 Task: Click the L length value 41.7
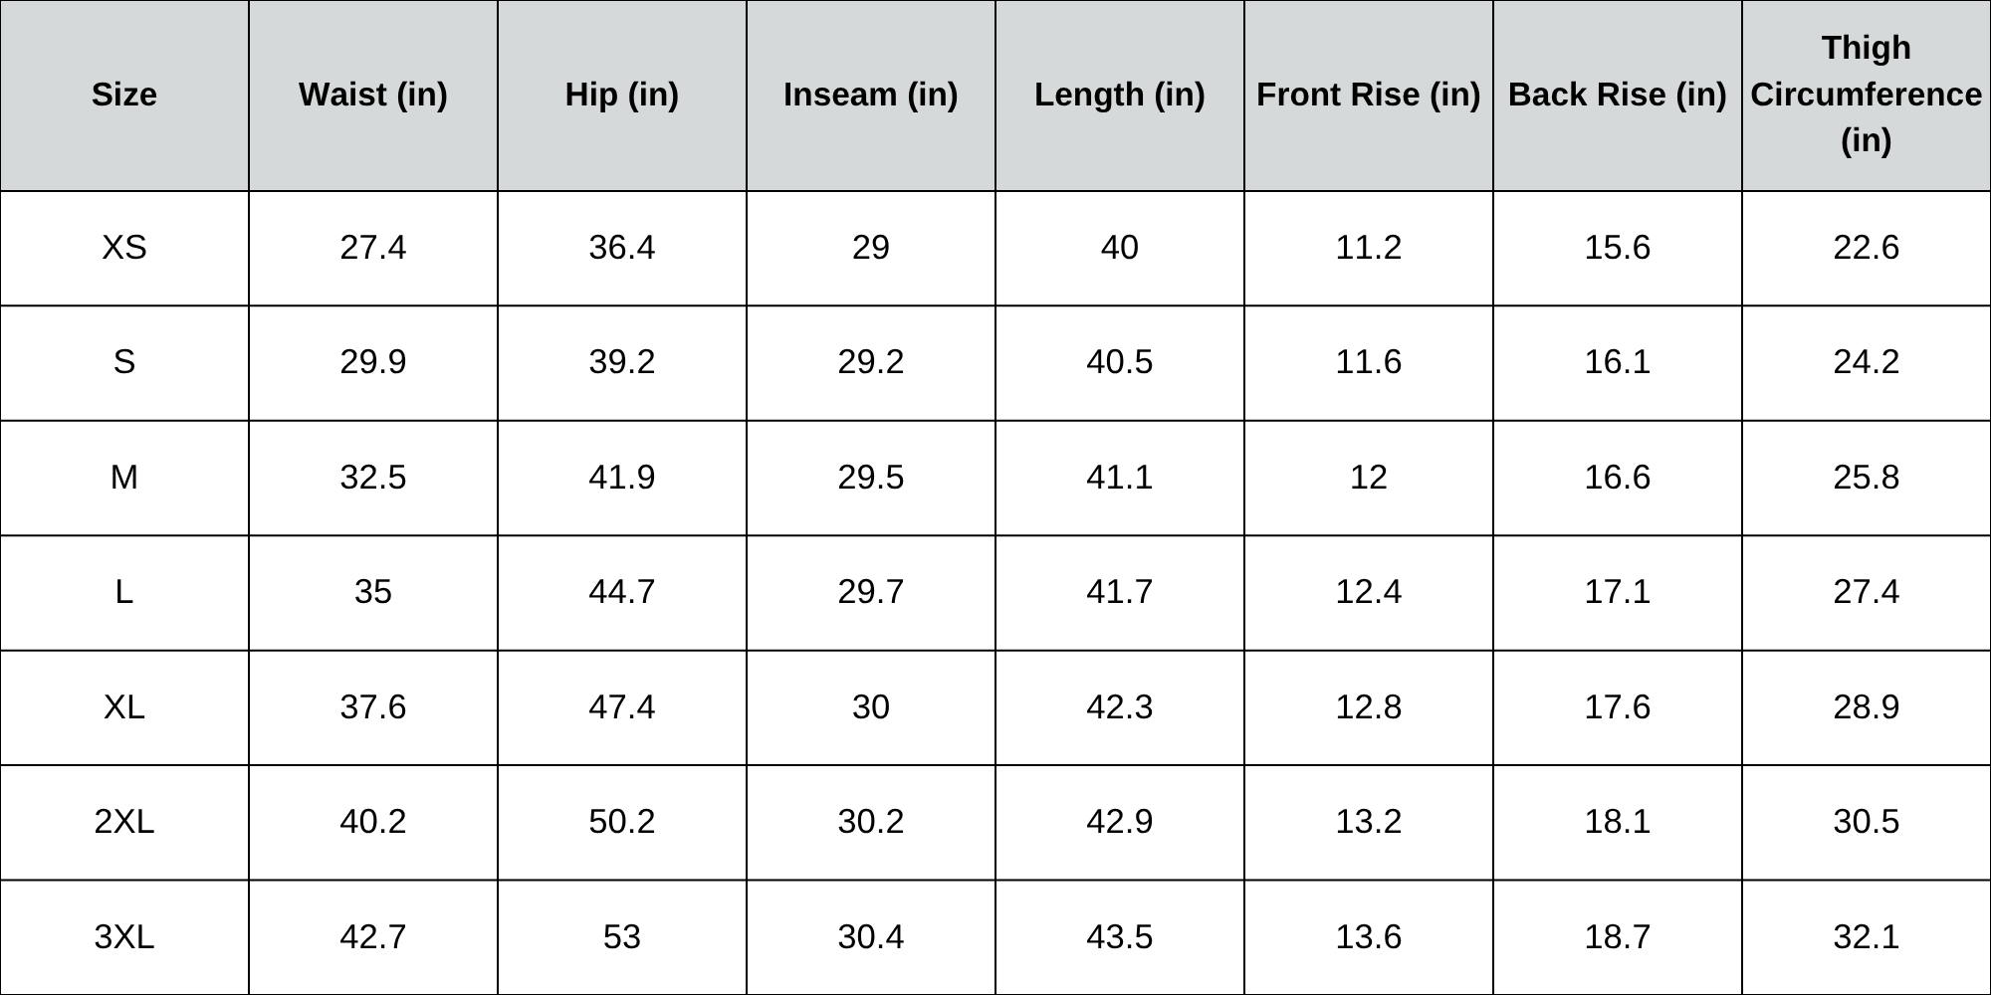[x=1119, y=592]
